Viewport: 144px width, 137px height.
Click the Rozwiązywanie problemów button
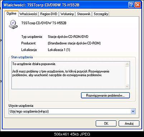pos(105,95)
